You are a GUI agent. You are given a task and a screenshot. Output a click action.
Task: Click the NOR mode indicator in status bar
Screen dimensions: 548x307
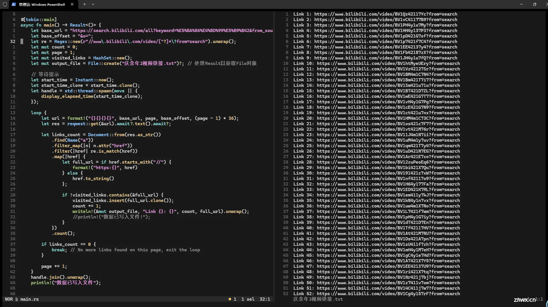pyautogui.click(x=9, y=299)
